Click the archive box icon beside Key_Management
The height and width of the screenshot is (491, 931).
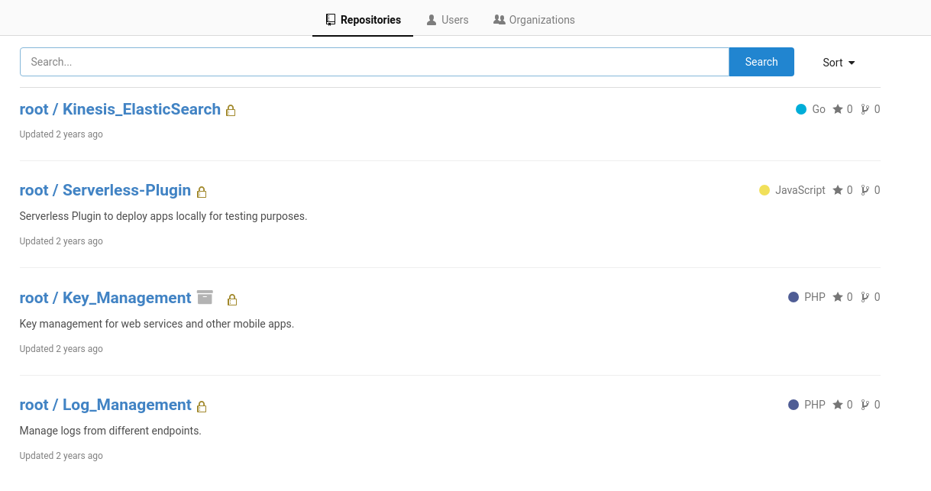(205, 297)
